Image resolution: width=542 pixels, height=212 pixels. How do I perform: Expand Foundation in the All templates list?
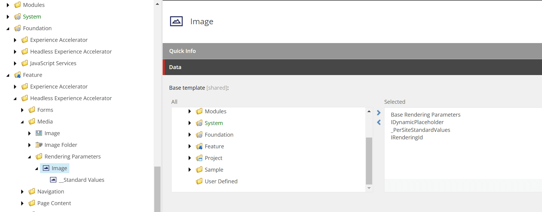pos(190,135)
